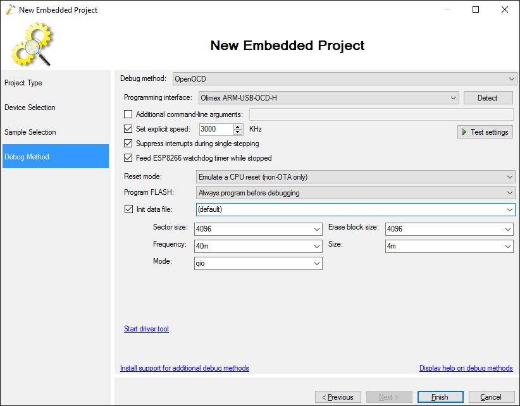
Task: Click the hammer icon in title bar
Action: click(10, 9)
